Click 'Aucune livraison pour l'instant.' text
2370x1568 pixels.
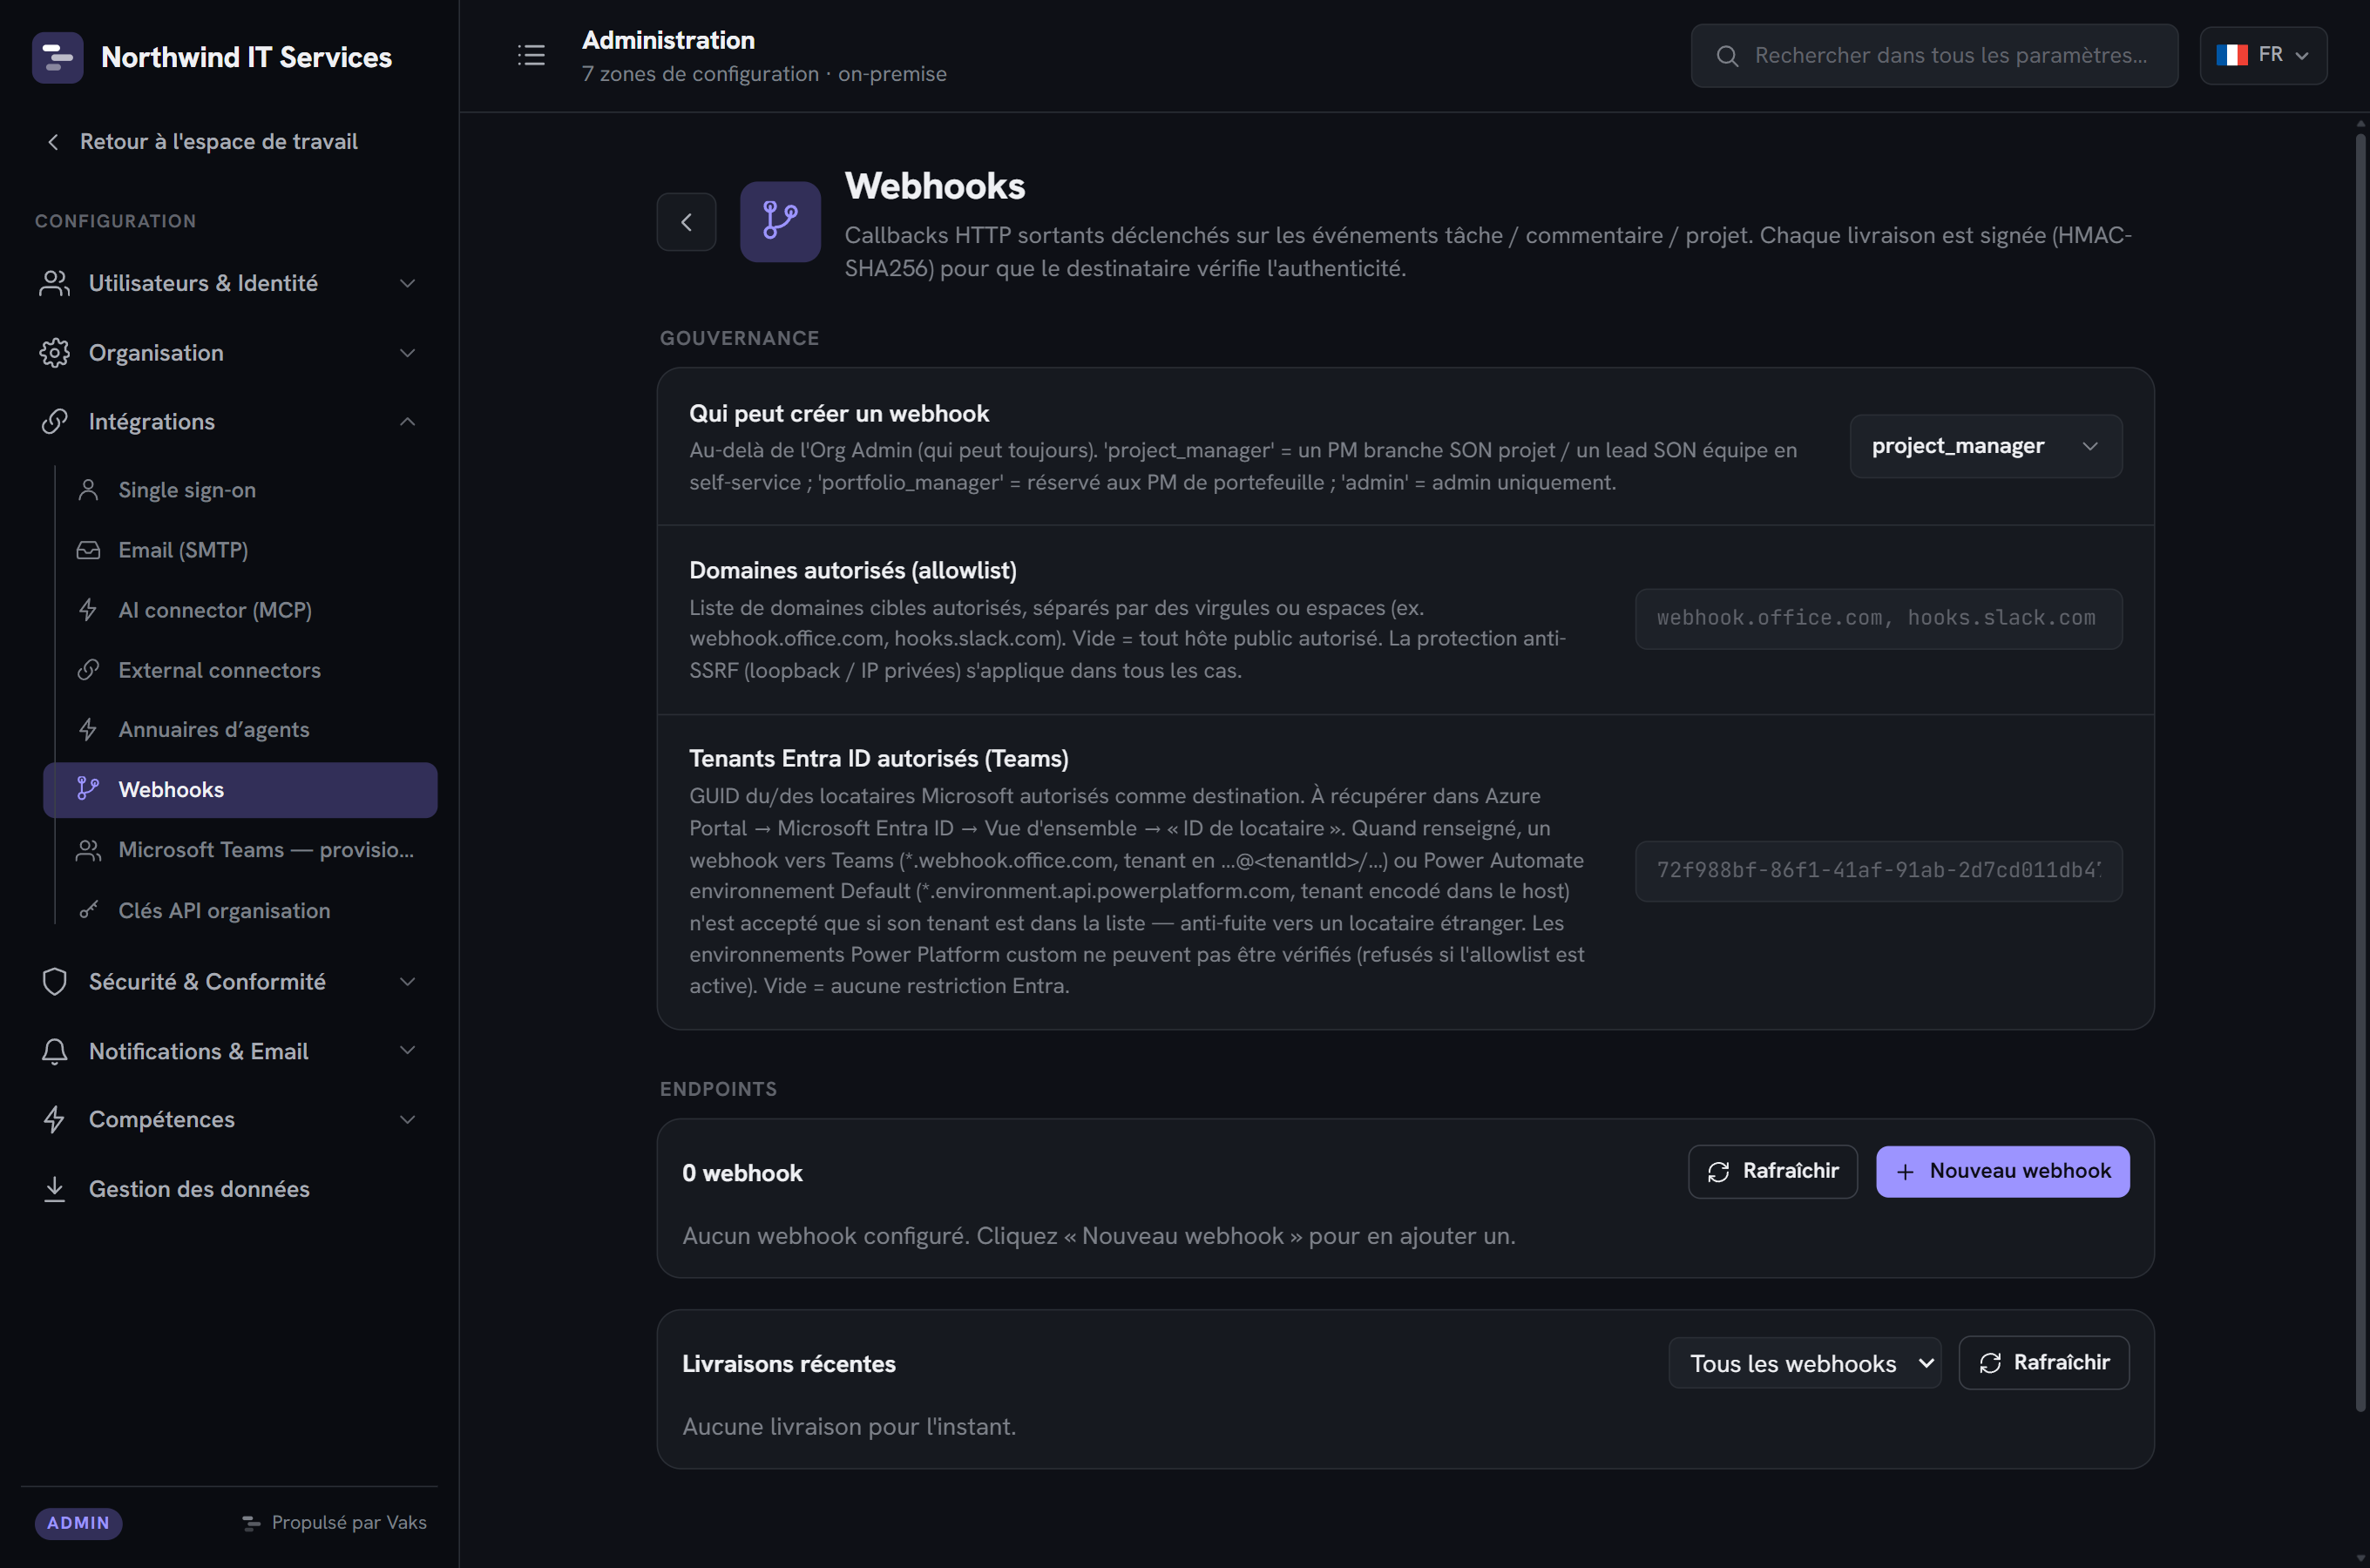click(x=849, y=1427)
